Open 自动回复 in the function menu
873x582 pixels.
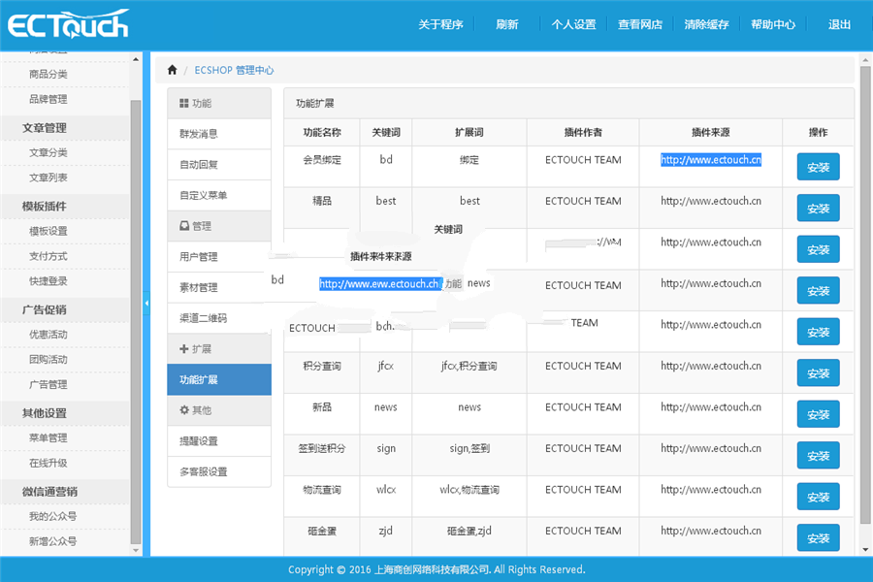tap(219, 164)
